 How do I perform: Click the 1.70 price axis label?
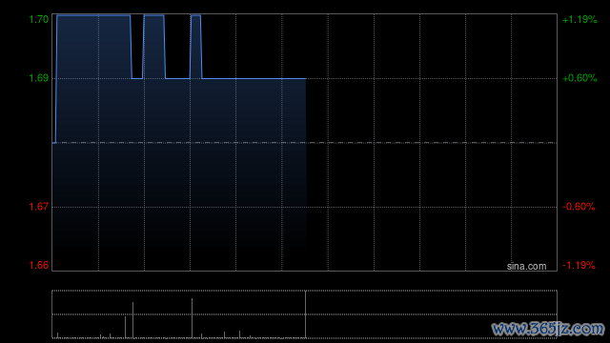click(39, 19)
